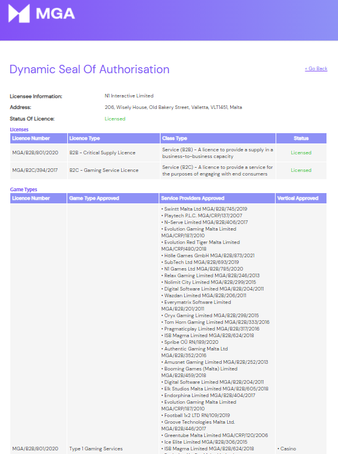The width and height of the screenshot is (338, 454).
Task: Click N-Serve Limited provider entry
Action: pos(205,222)
